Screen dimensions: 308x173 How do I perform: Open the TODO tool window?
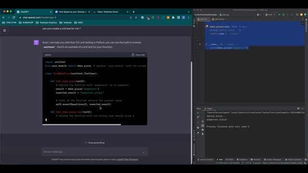230,160
